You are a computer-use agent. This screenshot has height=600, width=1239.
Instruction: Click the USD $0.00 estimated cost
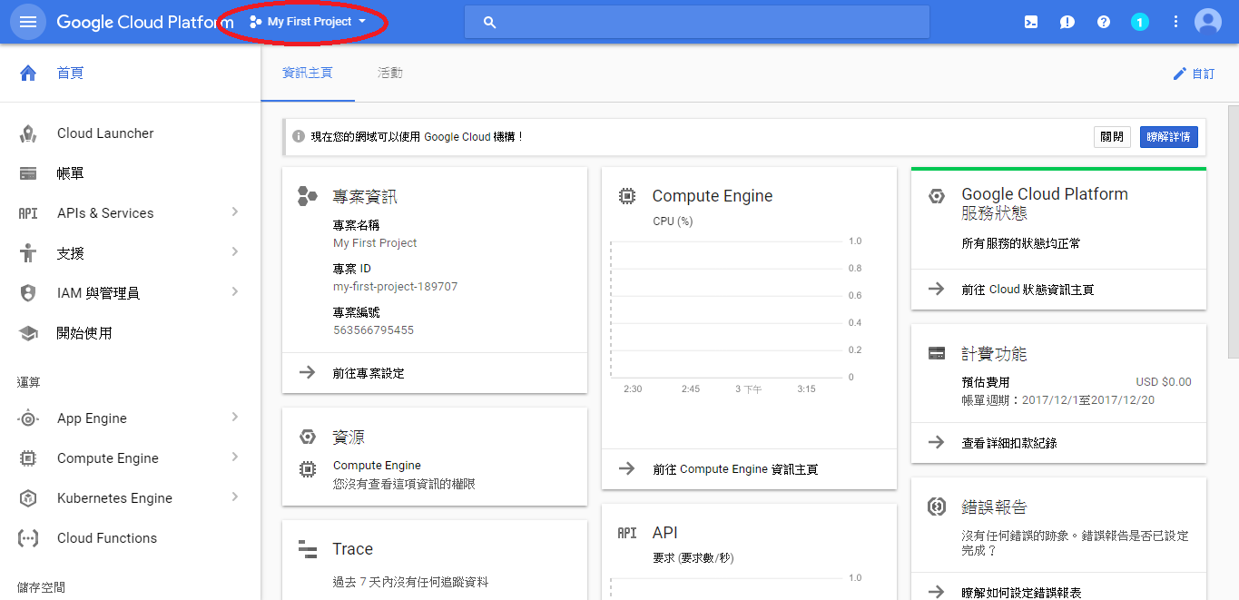pyautogui.click(x=1164, y=382)
